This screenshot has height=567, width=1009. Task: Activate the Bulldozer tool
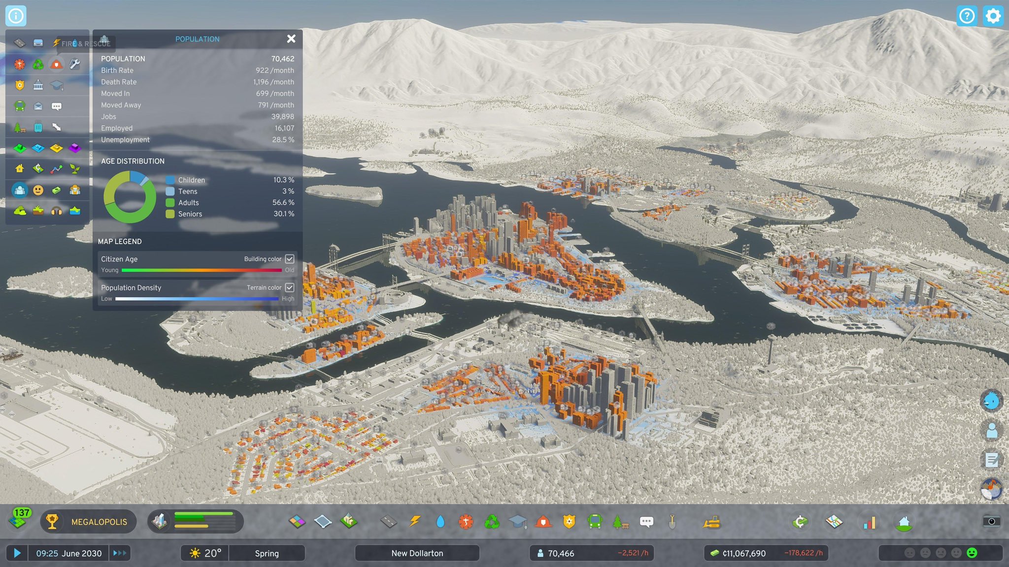coord(711,522)
